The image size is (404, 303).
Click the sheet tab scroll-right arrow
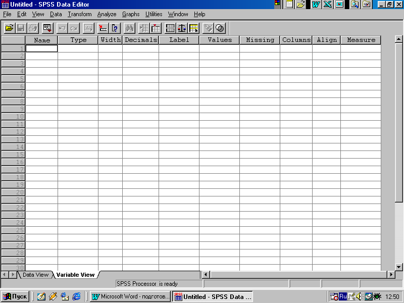coord(13,275)
